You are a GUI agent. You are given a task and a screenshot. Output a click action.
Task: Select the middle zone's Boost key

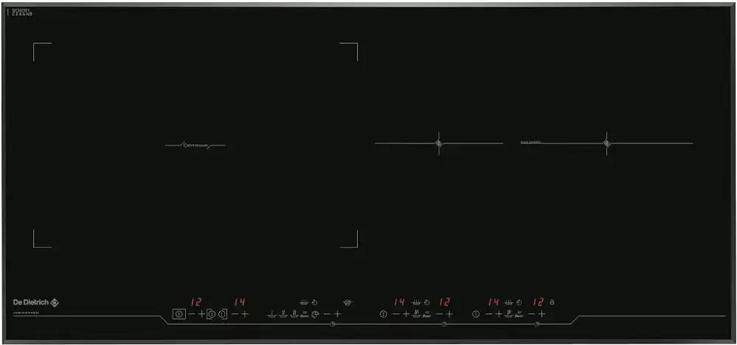[427, 315]
